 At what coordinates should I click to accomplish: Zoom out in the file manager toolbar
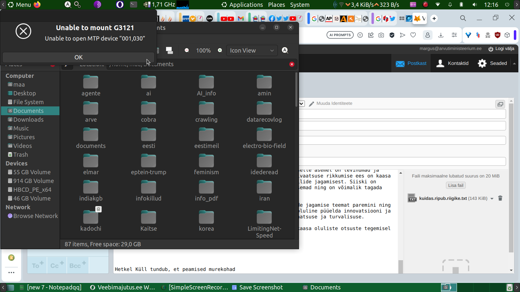pos(187,50)
